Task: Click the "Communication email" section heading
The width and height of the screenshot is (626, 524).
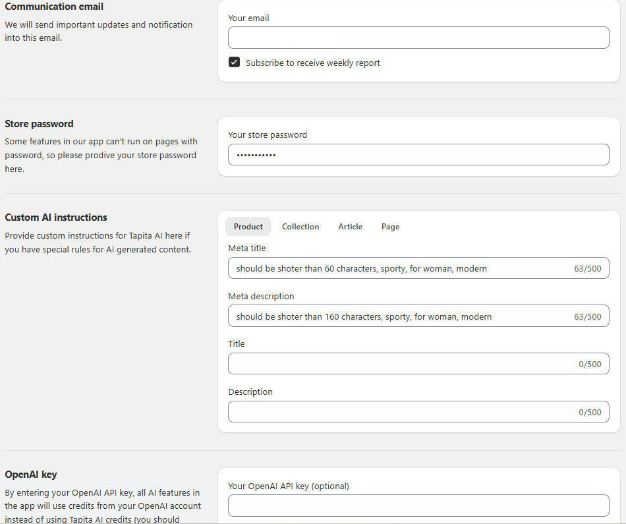Action: (x=54, y=7)
